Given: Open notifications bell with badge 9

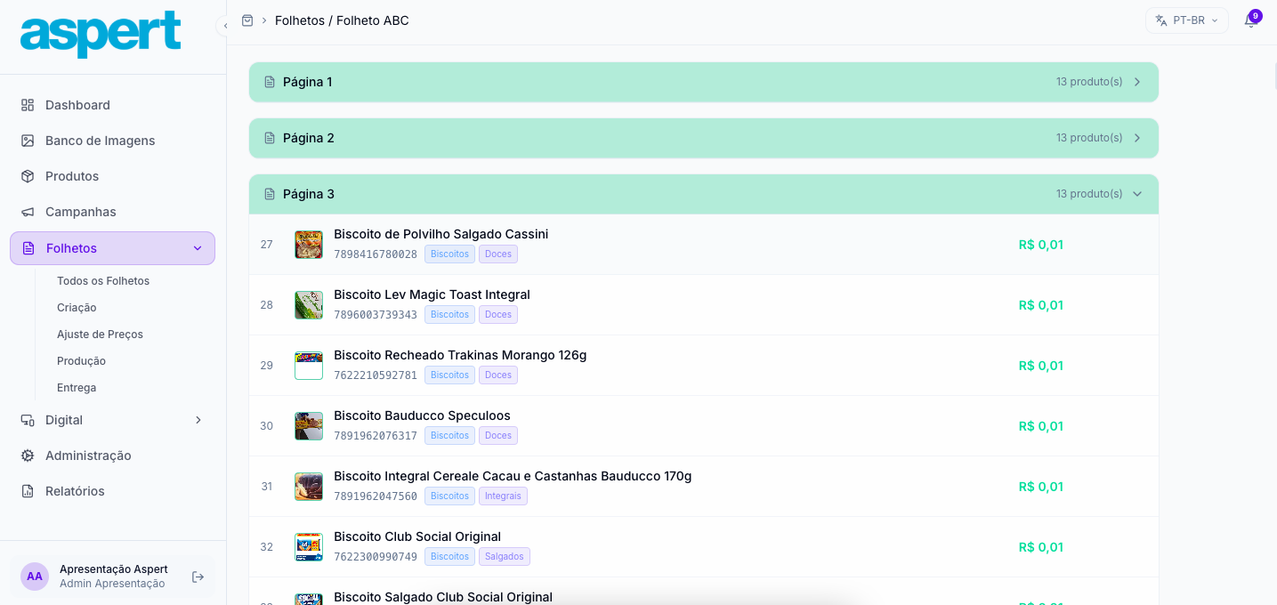Looking at the screenshot, I should [1250, 20].
